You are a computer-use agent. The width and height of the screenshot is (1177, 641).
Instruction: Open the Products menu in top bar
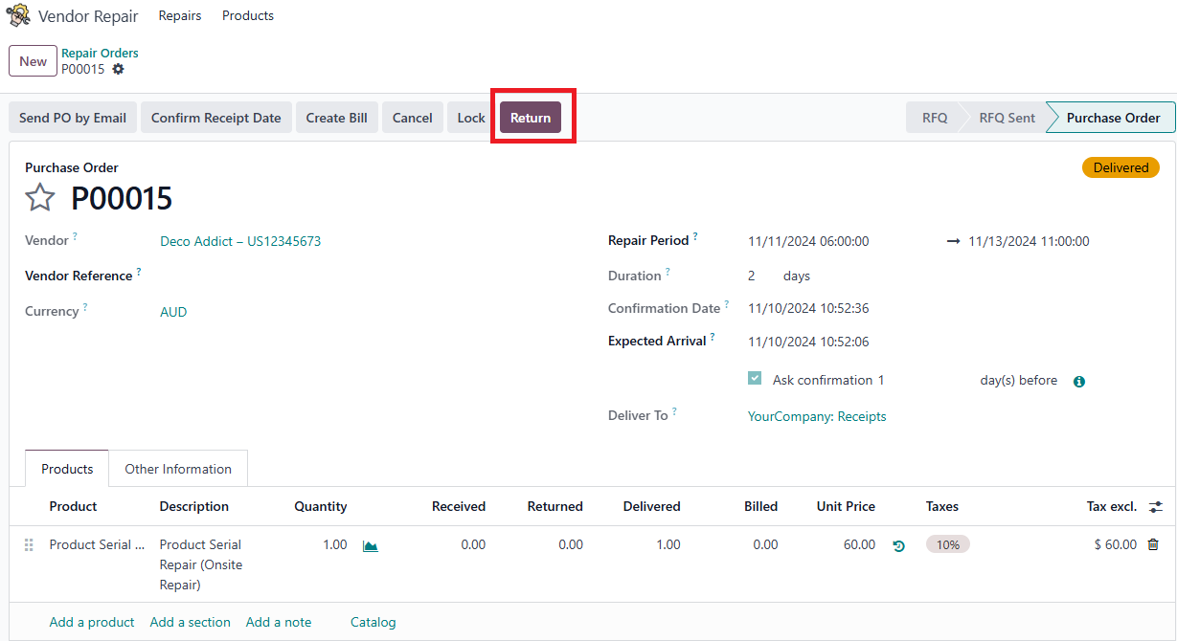click(x=248, y=16)
